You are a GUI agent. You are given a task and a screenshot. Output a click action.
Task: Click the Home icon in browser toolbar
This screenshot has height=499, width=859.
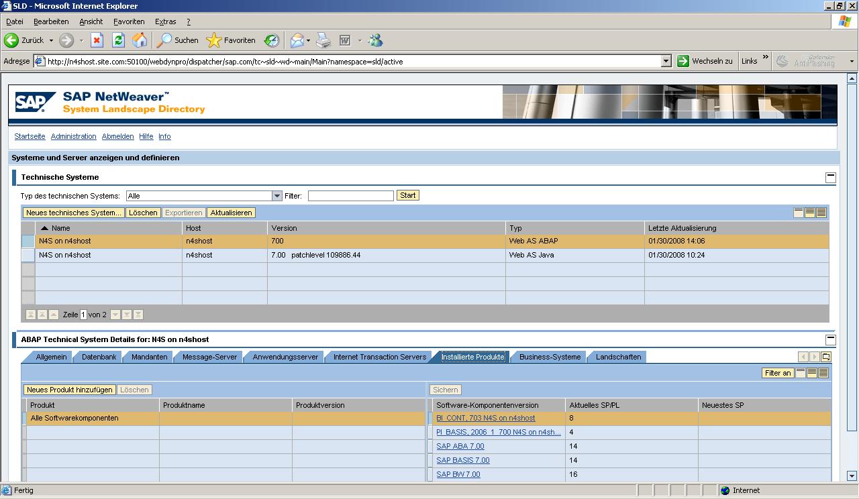point(140,40)
